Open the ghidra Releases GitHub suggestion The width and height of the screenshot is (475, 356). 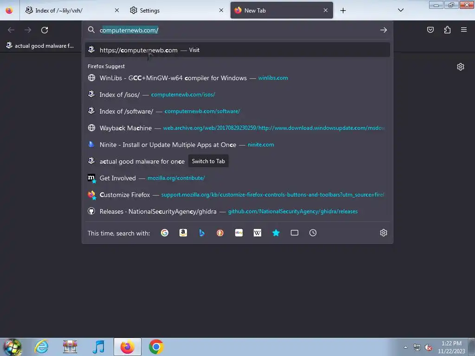tap(237, 211)
